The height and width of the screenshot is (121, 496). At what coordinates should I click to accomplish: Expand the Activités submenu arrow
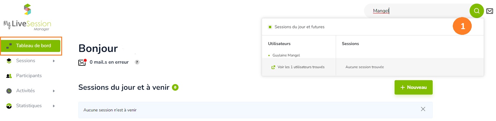click(x=54, y=91)
